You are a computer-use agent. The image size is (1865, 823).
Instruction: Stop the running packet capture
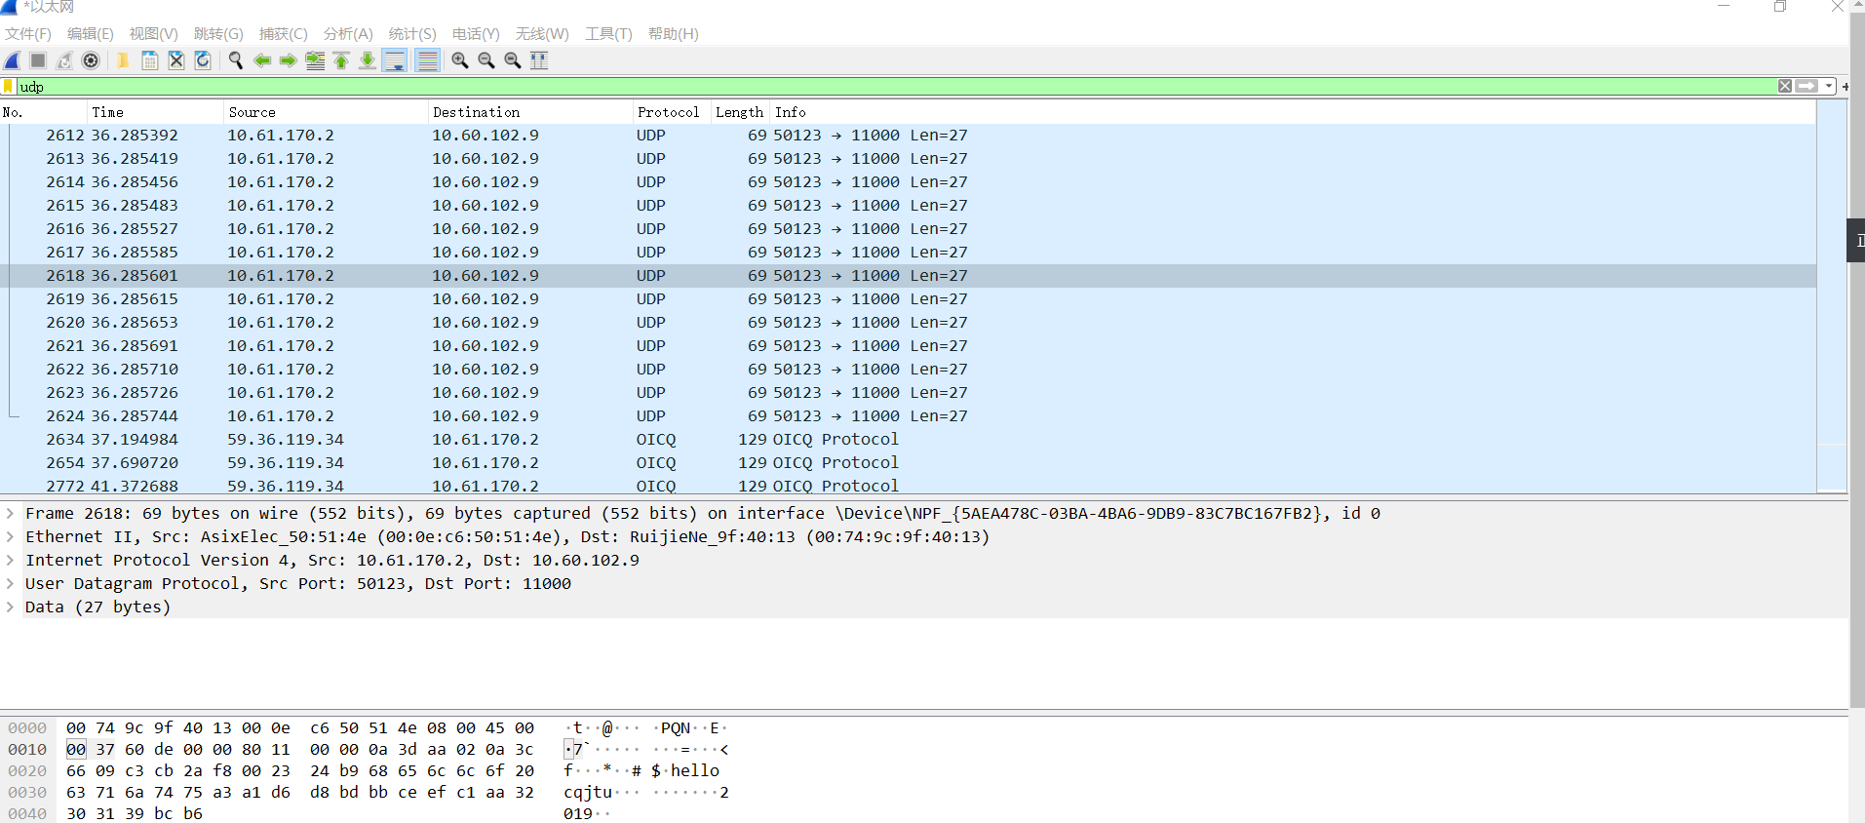click(38, 60)
